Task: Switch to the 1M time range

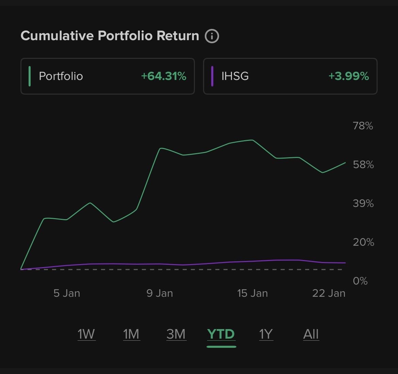Action: point(131,334)
